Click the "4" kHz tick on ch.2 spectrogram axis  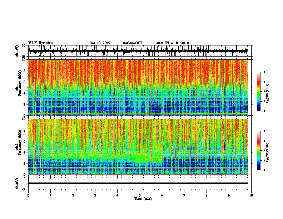25,152
